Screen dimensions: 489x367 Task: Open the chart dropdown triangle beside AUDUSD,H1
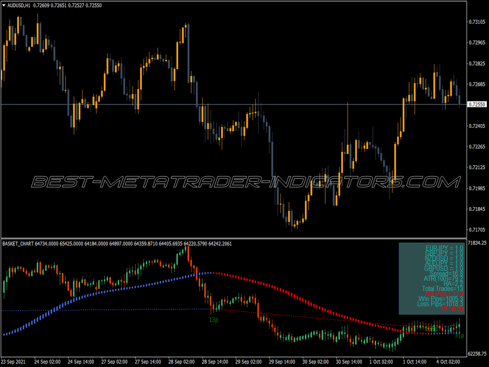pos(4,5)
